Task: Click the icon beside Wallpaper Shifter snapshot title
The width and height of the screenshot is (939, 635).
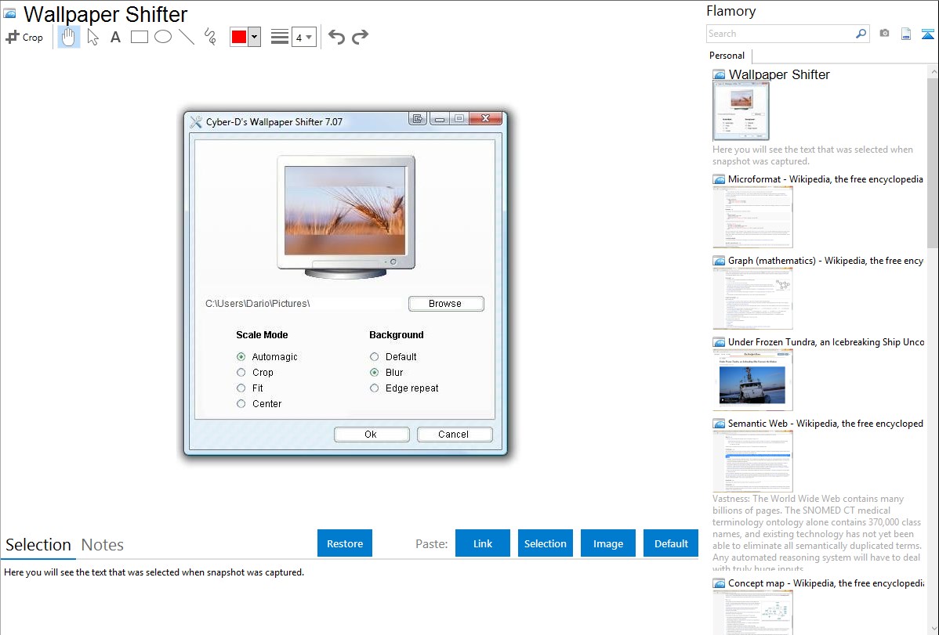Action: (x=719, y=75)
